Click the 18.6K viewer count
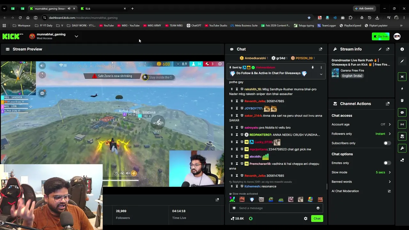The image size is (409, 230). pyautogui.click(x=237, y=218)
